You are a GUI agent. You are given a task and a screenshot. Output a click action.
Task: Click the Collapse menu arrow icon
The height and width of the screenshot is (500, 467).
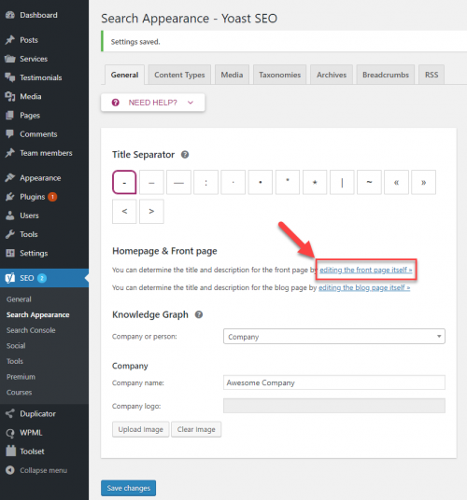coord(10,470)
